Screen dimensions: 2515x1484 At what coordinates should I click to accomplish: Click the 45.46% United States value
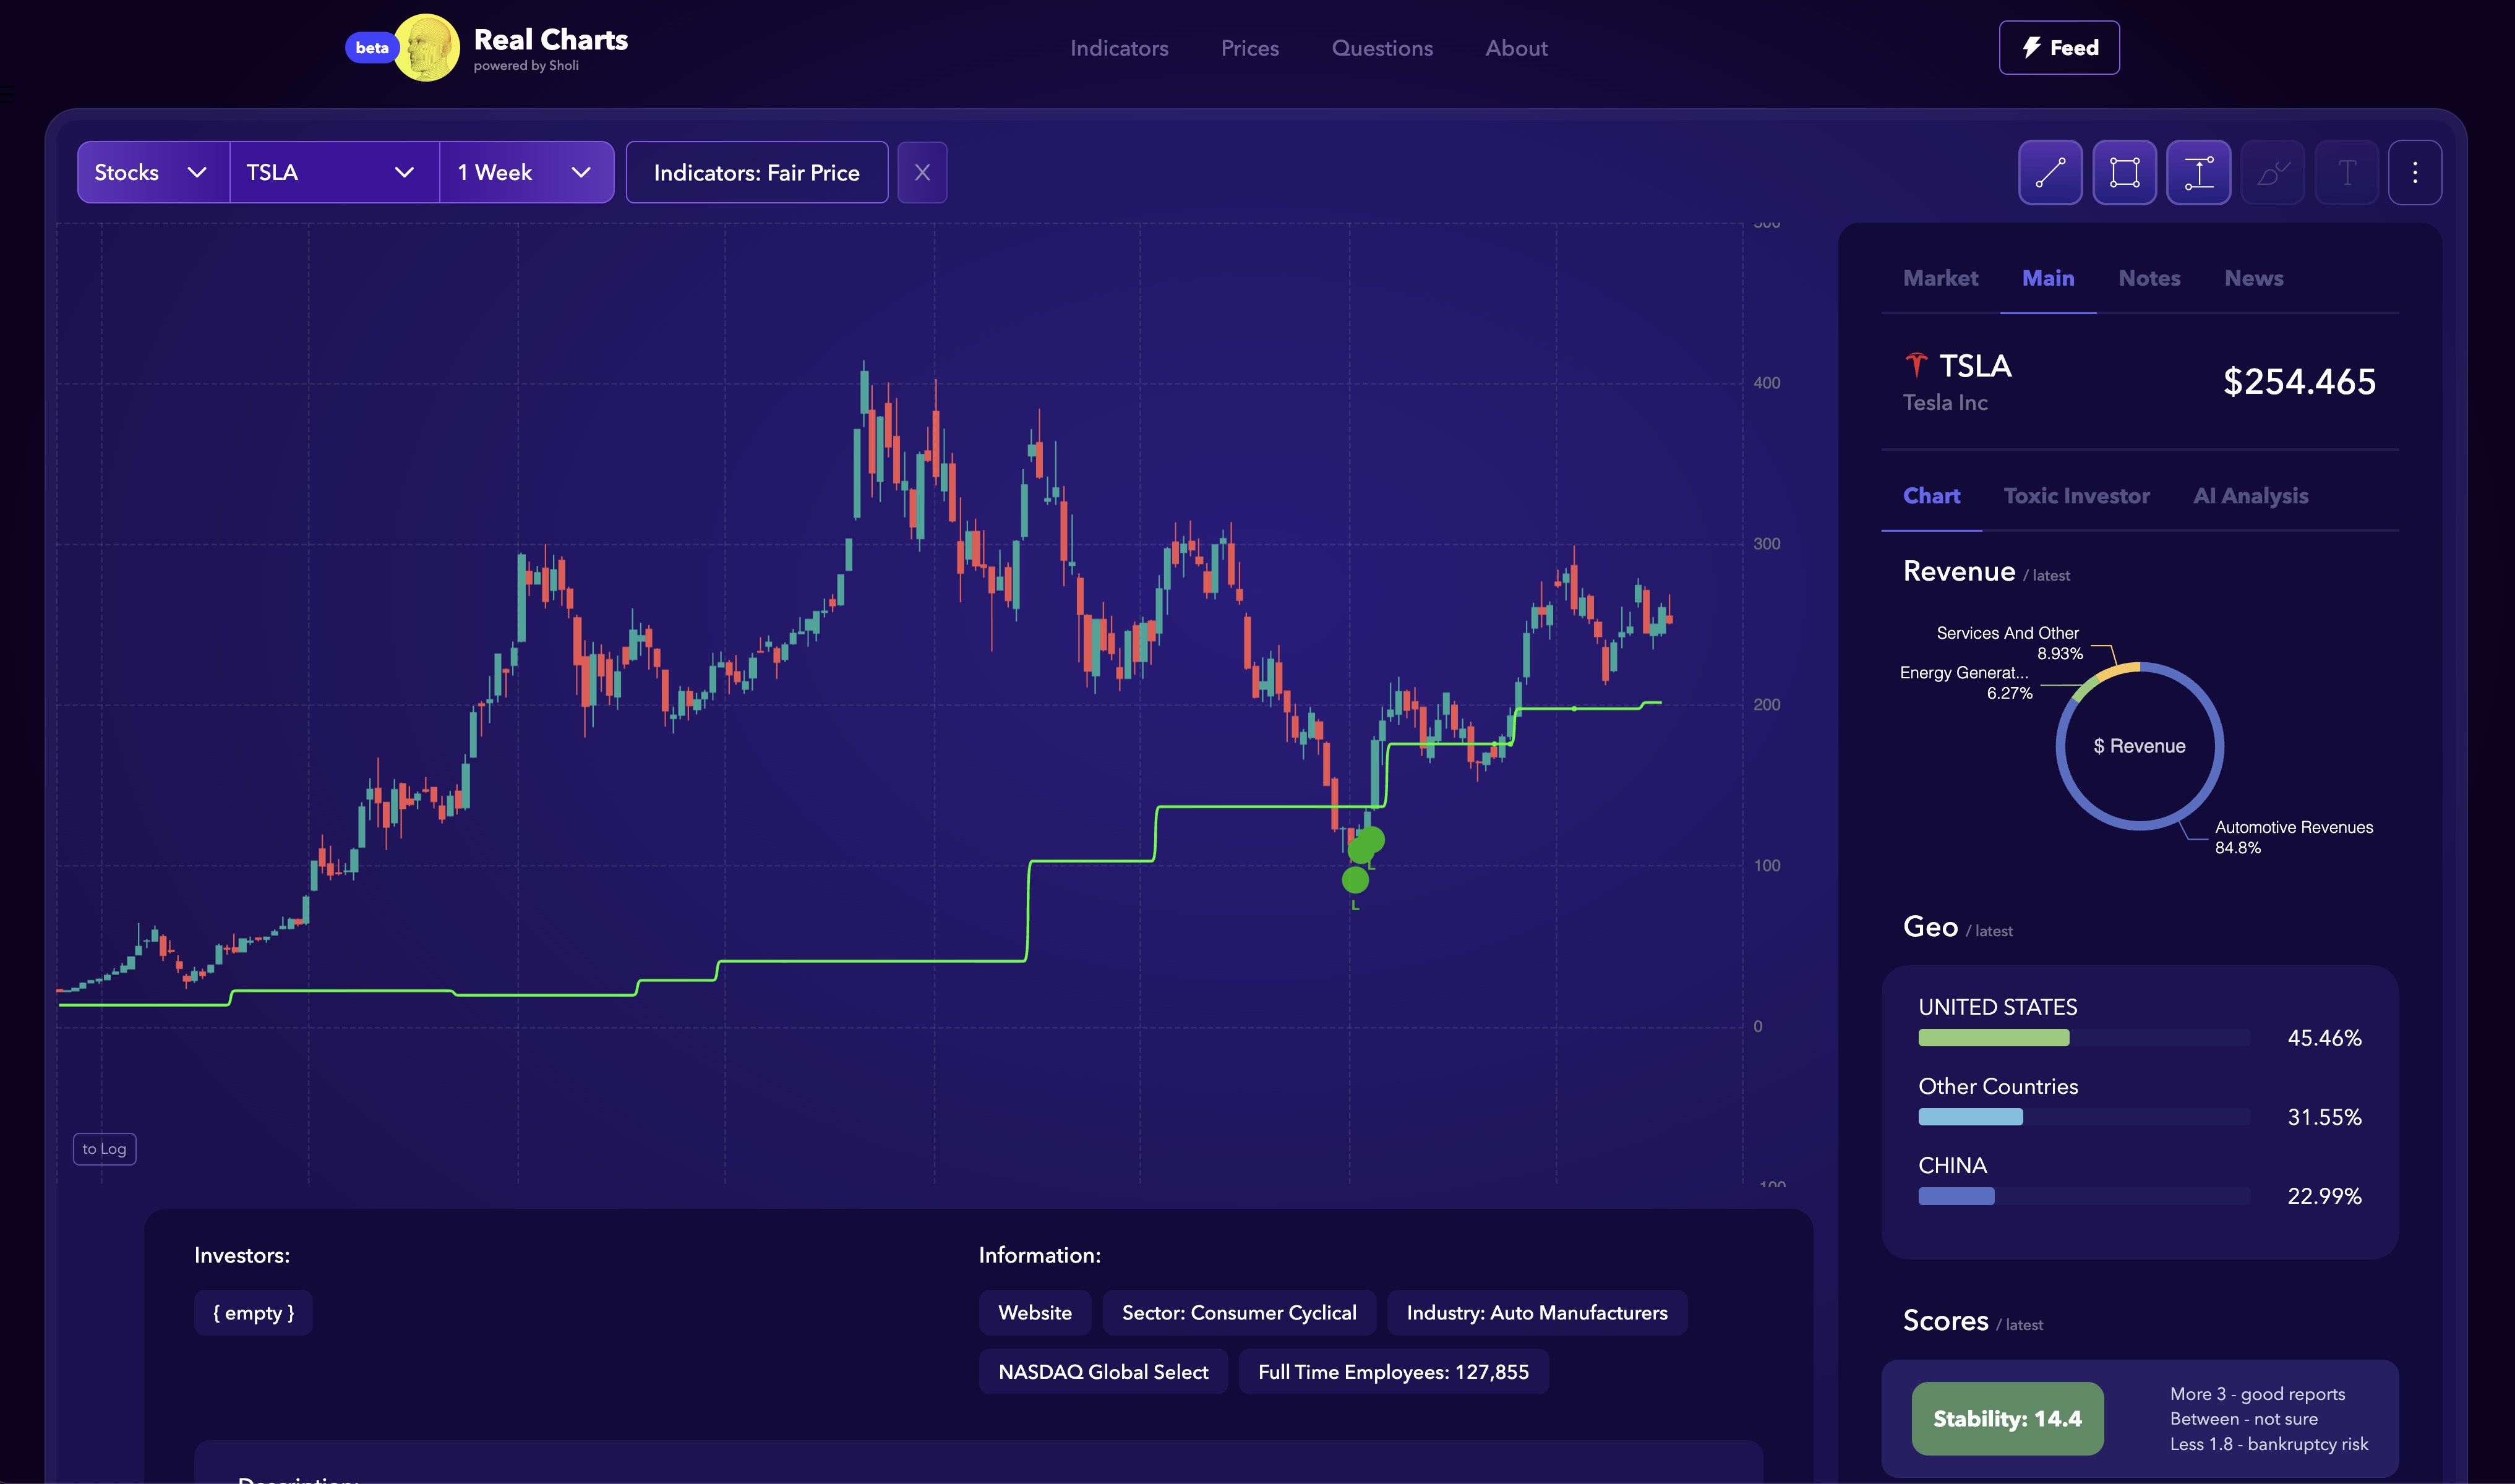(2324, 1038)
